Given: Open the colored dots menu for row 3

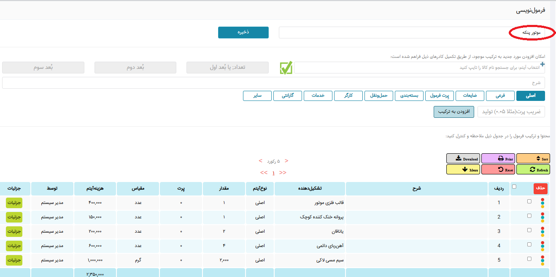Looking at the screenshot, I should [543, 231].
